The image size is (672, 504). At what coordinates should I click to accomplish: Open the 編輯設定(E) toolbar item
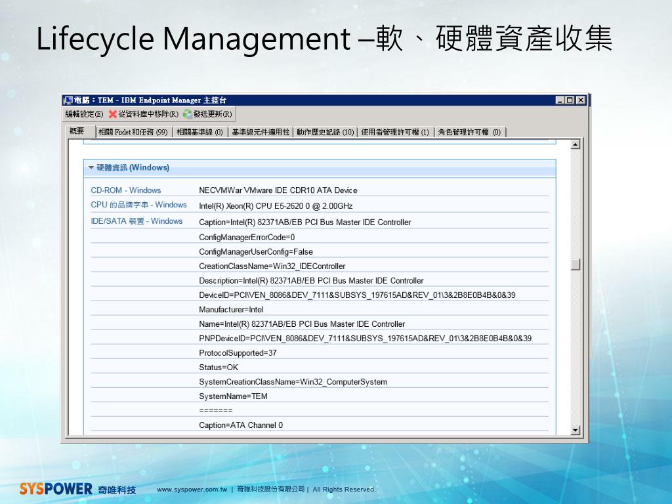tap(84, 114)
